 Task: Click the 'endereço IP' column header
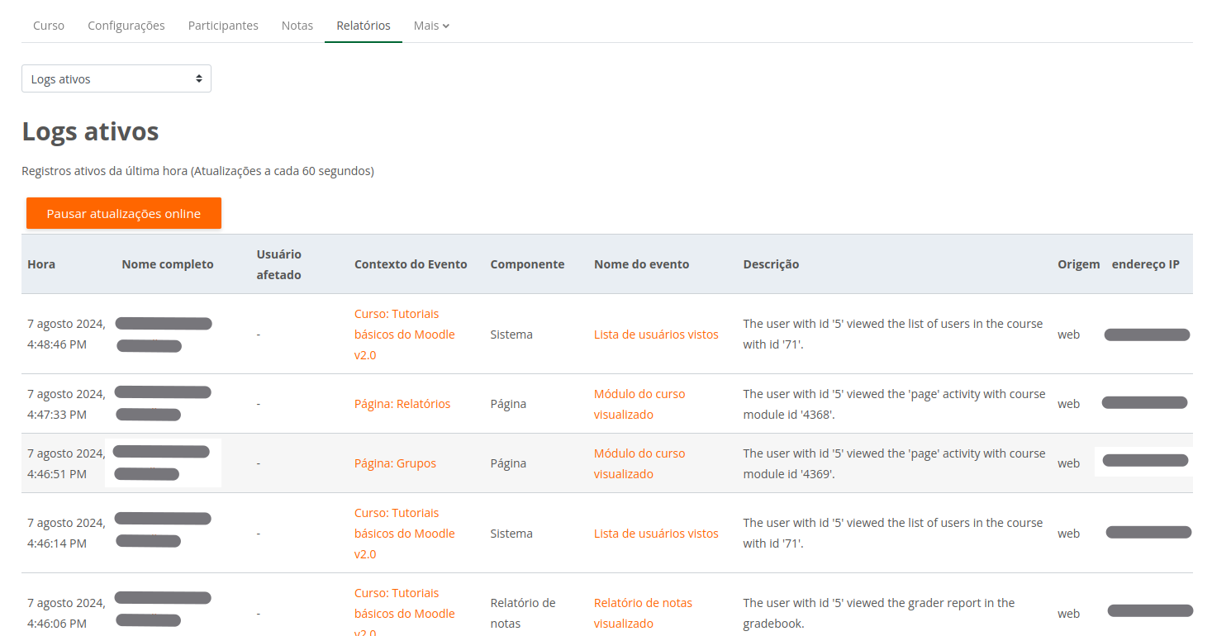tap(1145, 263)
